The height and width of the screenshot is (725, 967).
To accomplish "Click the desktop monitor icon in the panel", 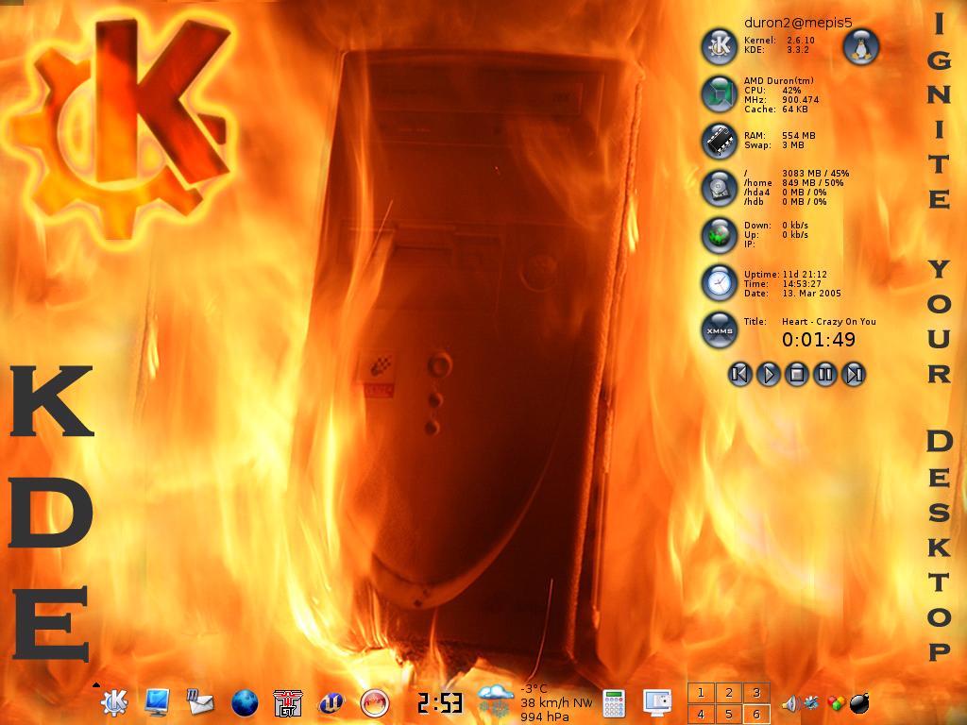I will [158, 701].
